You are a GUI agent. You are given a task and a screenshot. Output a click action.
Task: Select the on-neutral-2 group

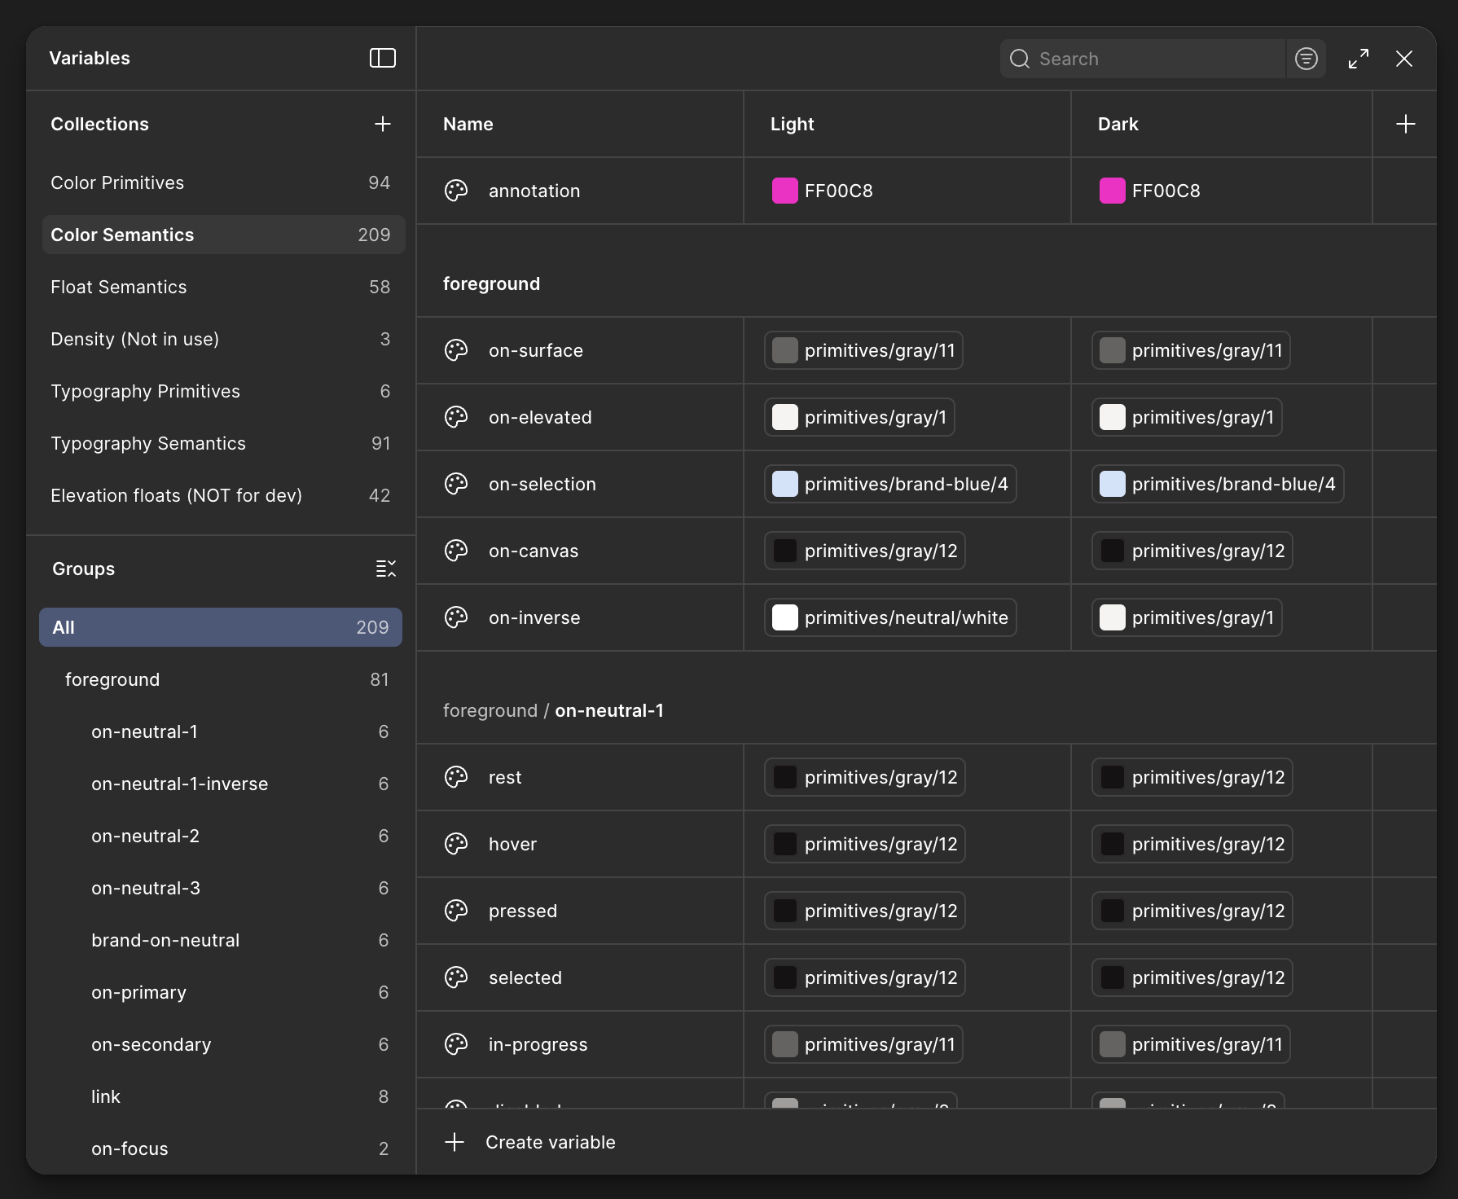pyautogui.click(x=221, y=836)
